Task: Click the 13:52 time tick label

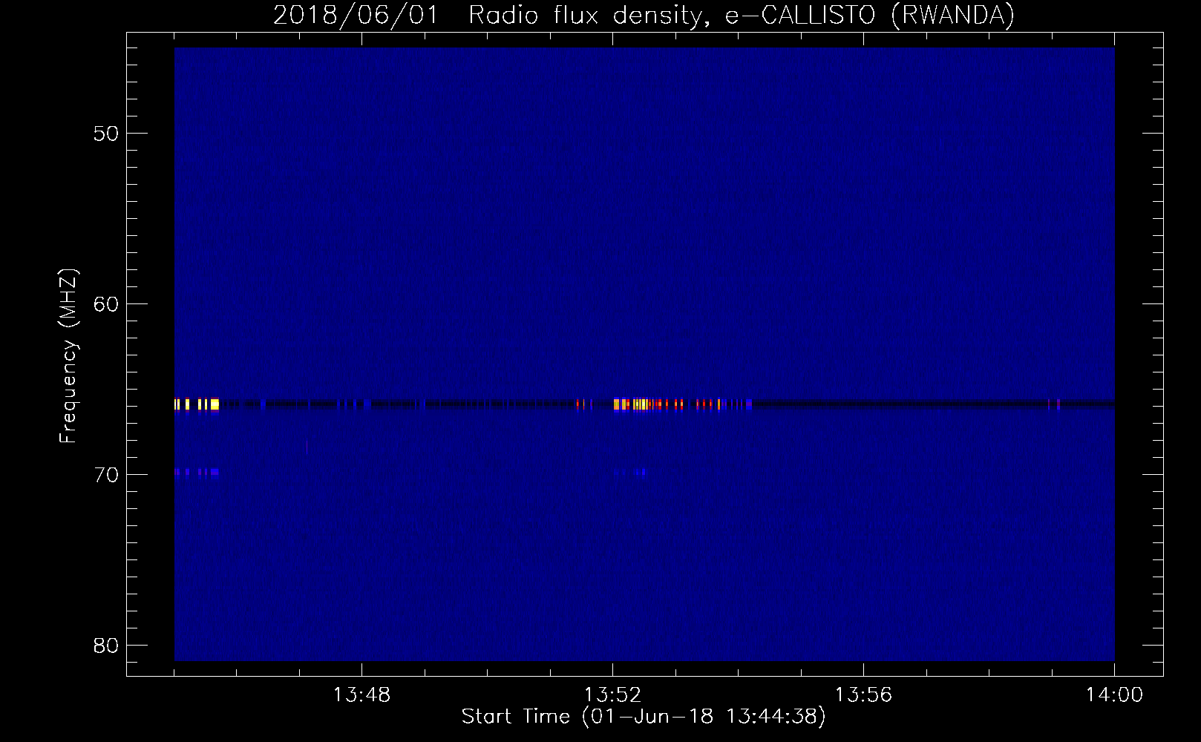Action: click(612, 695)
